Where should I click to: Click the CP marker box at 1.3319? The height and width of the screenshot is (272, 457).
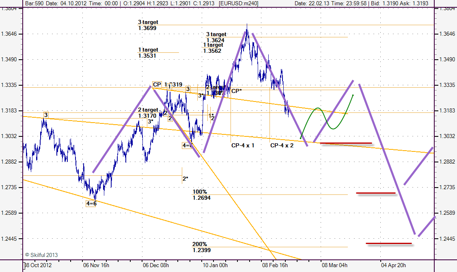coord(157,84)
